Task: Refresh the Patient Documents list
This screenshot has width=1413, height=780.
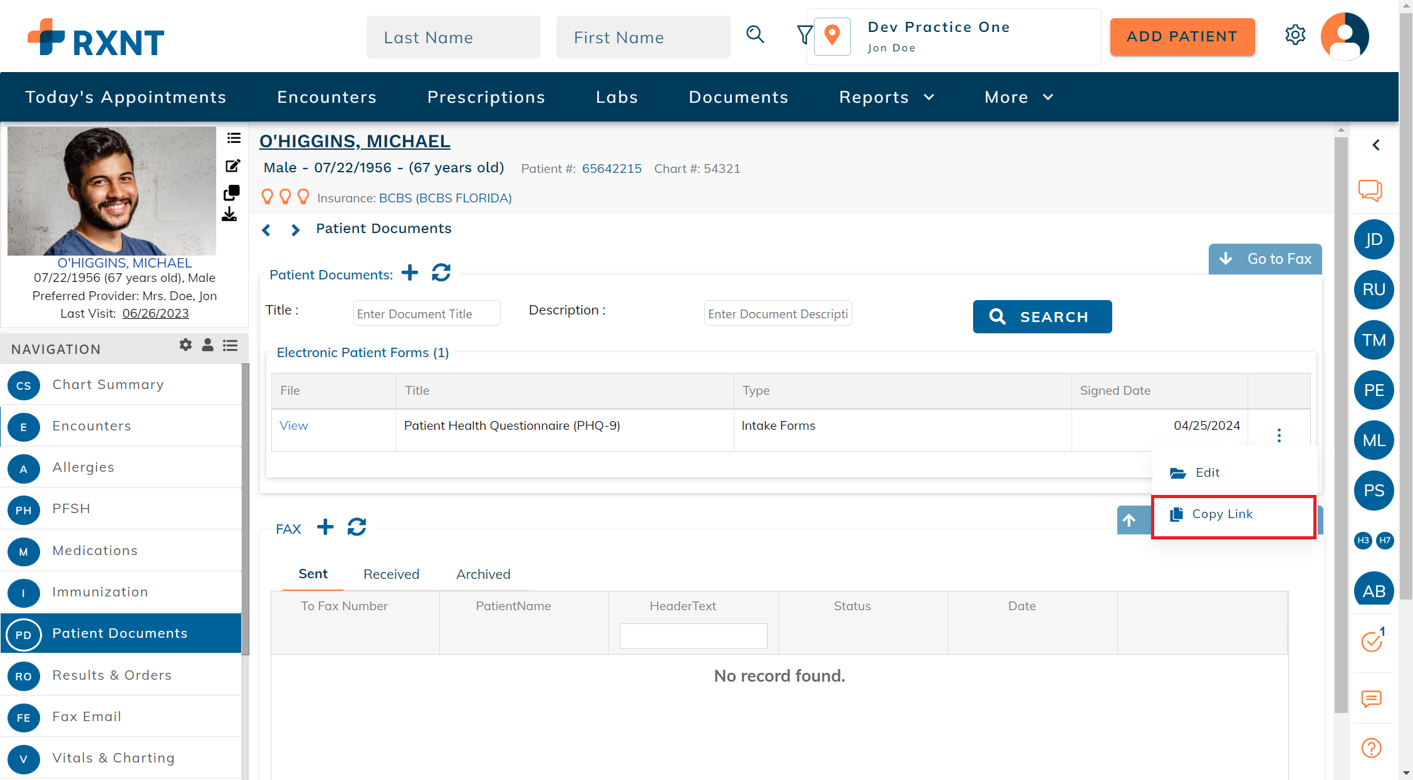Action: coord(441,273)
